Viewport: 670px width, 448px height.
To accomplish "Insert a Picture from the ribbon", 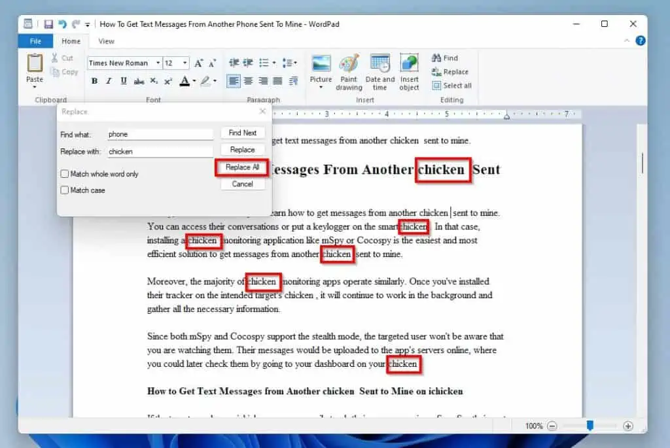I will [321, 71].
